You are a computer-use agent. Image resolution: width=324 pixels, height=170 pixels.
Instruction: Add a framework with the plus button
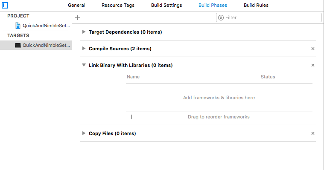click(131, 117)
